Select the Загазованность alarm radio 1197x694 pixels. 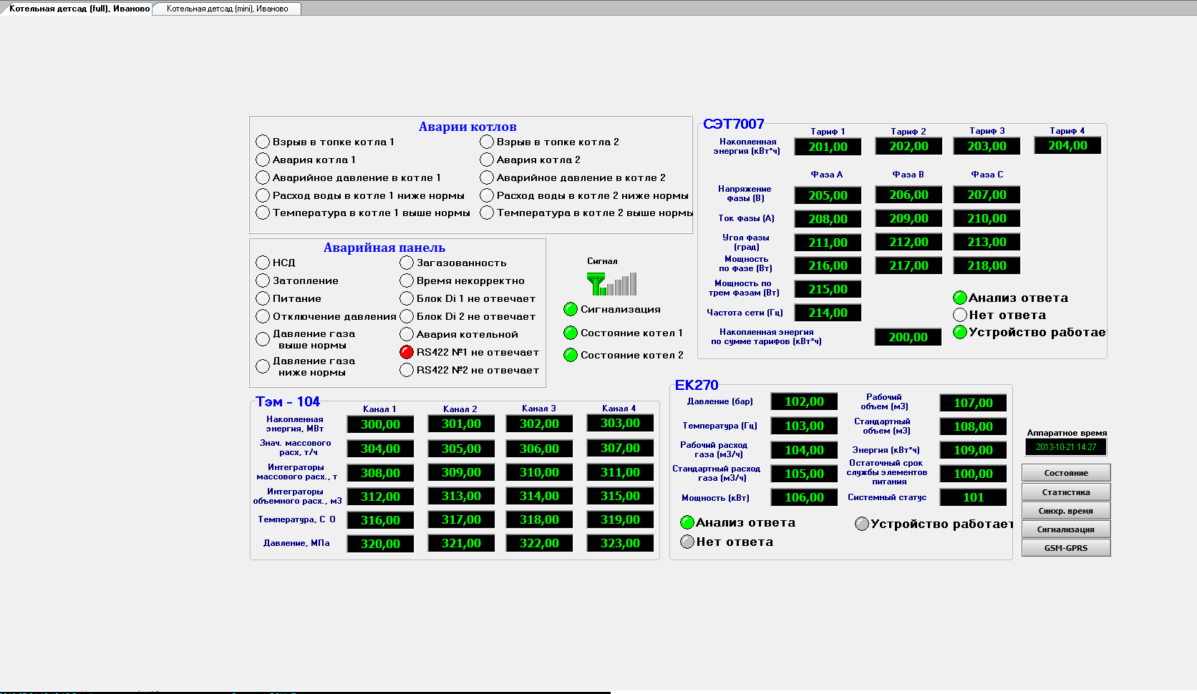[x=407, y=263]
